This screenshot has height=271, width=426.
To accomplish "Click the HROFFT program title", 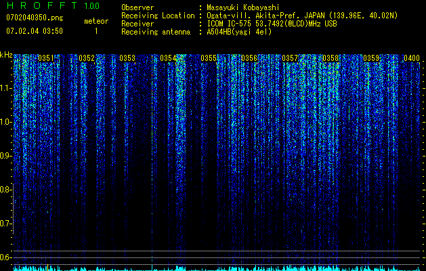I will (41, 5).
